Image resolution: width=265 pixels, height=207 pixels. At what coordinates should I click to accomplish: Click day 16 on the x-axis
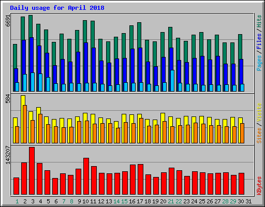click(132, 201)
